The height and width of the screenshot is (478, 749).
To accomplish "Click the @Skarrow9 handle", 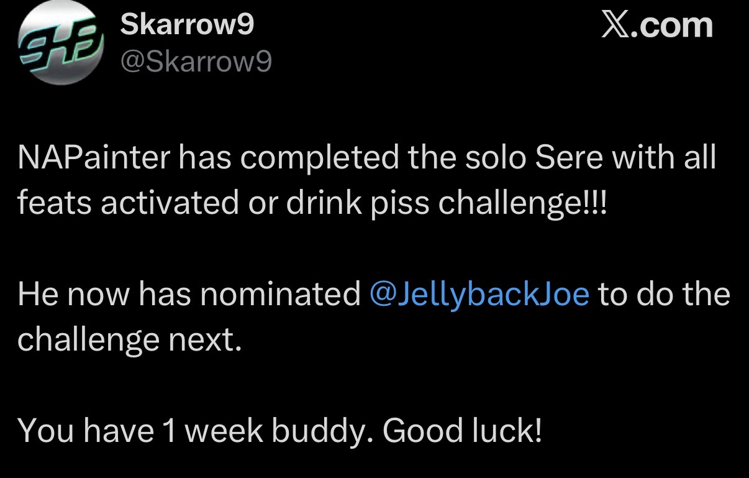I will point(195,61).
